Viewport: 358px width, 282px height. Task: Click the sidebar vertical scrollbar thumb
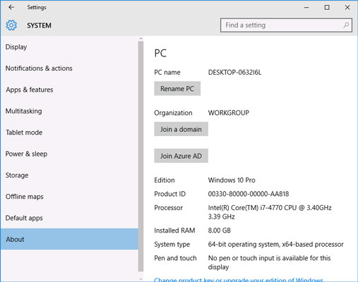point(141,157)
